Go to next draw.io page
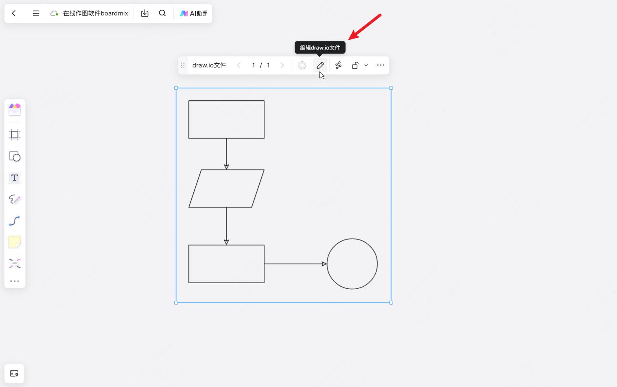Image resolution: width=617 pixels, height=387 pixels. [282, 65]
